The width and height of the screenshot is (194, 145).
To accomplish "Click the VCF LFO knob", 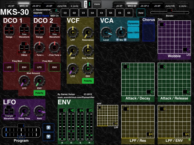I will [73, 69].
